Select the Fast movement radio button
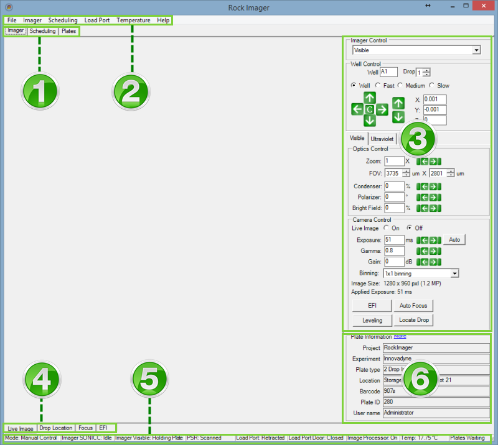The image size is (498, 445). point(377,86)
